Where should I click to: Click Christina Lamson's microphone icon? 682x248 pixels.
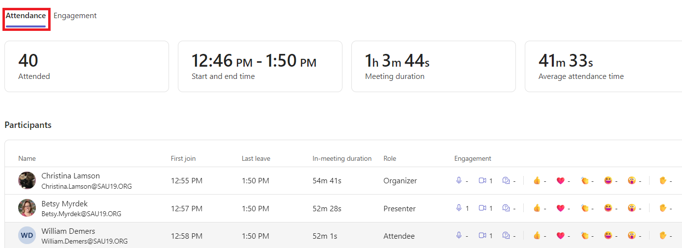459,181
